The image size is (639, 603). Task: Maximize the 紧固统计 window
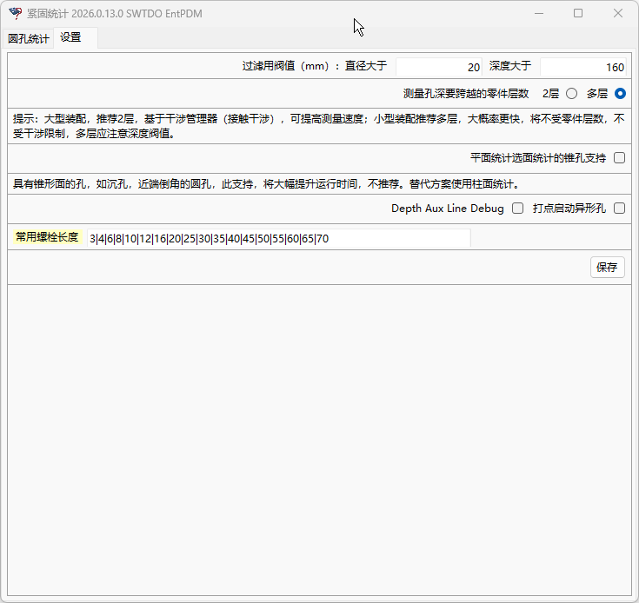tap(578, 13)
